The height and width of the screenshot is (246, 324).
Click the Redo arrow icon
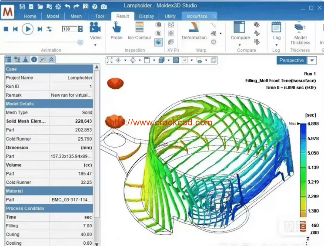pyautogui.click(x=76, y=7)
